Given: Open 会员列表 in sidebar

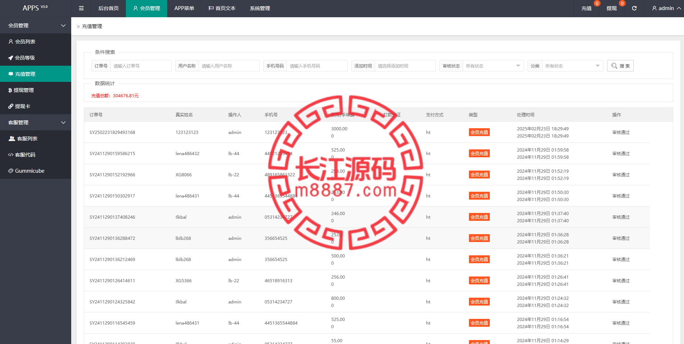Looking at the screenshot, I should click(36, 42).
